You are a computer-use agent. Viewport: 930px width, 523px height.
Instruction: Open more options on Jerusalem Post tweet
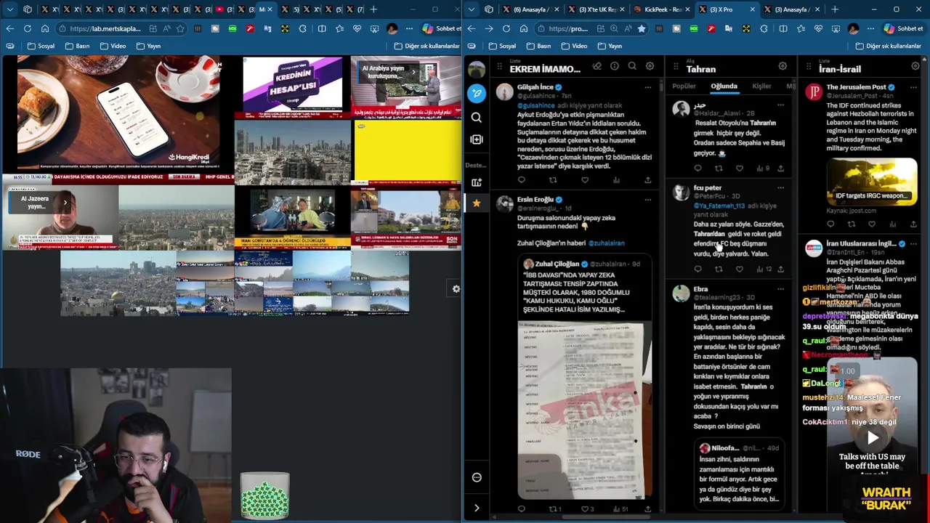pos(913,87)
